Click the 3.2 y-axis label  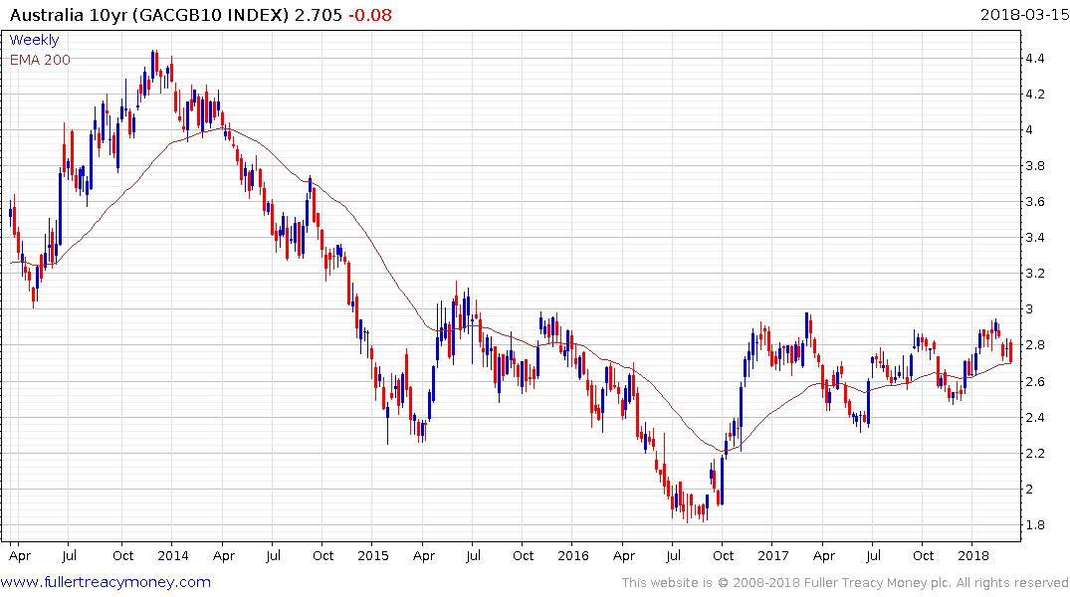tap(1034, 274)
